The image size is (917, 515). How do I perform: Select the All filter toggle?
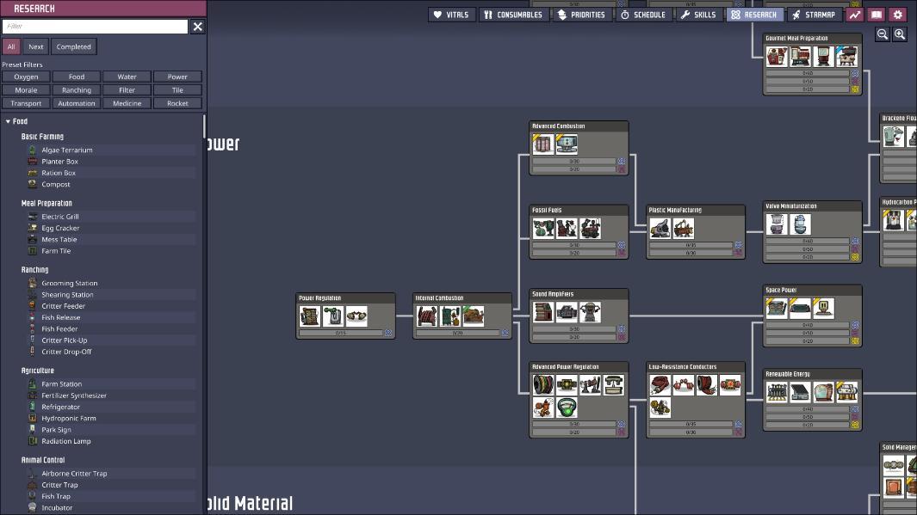coord(11,46)
